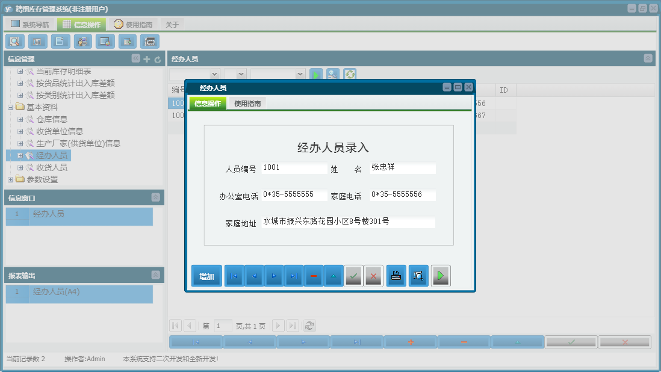Screen dimensions: 661x372
Task: Confirm changes with the green checkmark button
Action: coord(353,275)
